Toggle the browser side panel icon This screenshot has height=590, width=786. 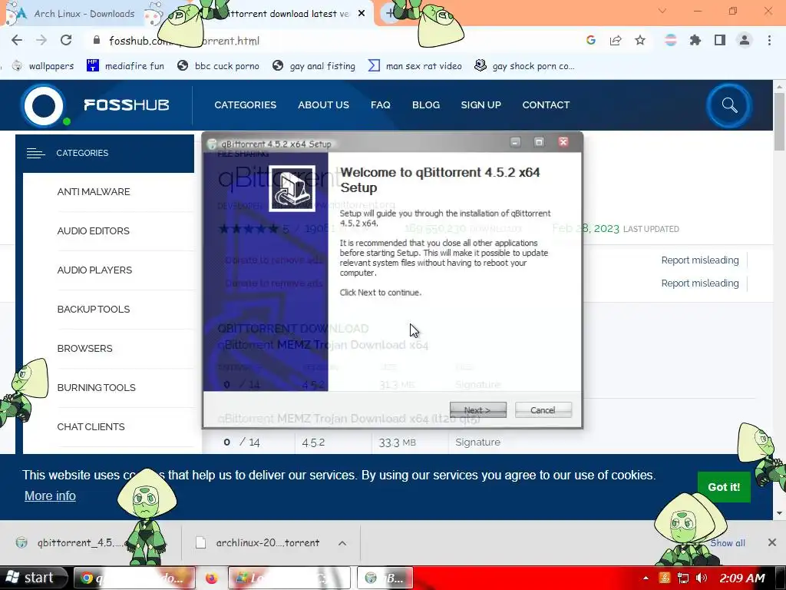point(720,41)
